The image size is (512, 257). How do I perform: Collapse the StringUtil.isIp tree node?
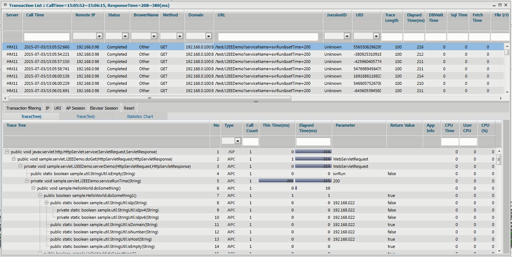[x=47, y=203]
